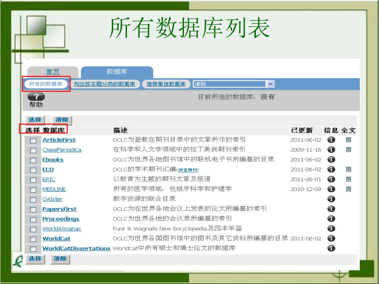
Task: Open info icon for Ebooks
Action: [331, 159]
